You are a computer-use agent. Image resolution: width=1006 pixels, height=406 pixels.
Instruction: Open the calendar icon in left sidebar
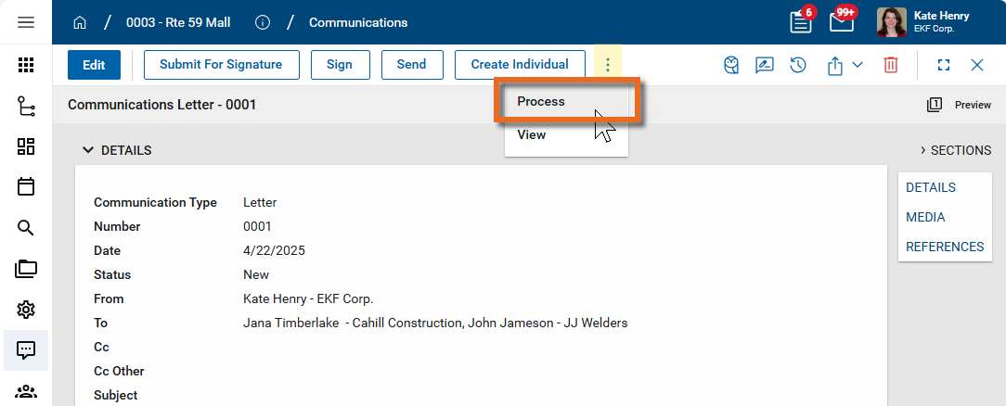(x=26, y=186)
